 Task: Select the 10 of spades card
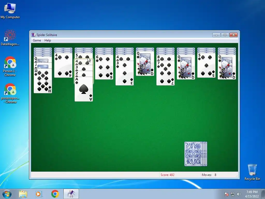[x=43, y=81]
